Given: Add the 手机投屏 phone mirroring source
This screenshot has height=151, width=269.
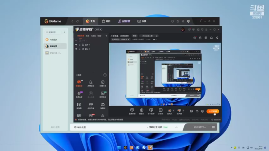Looking at the screenshot, I should click(151, 111).
